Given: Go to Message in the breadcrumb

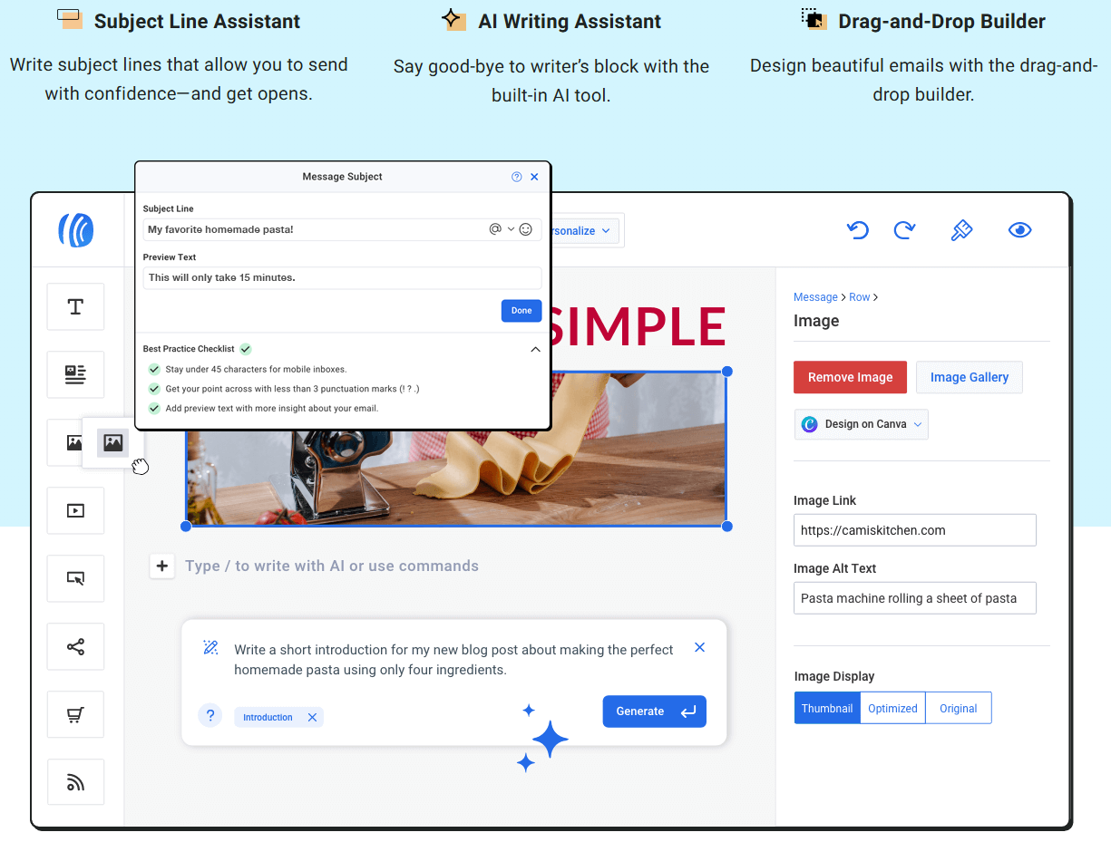Looking at the screenshot, I should [815, 297].
